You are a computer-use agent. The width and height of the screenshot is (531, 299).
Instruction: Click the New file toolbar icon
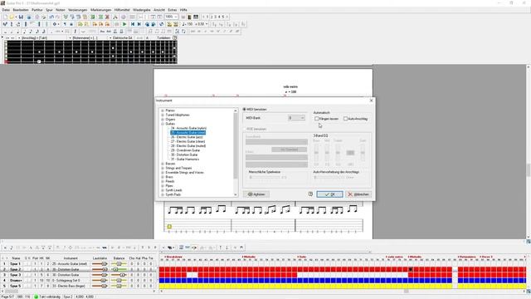point(6,17)
